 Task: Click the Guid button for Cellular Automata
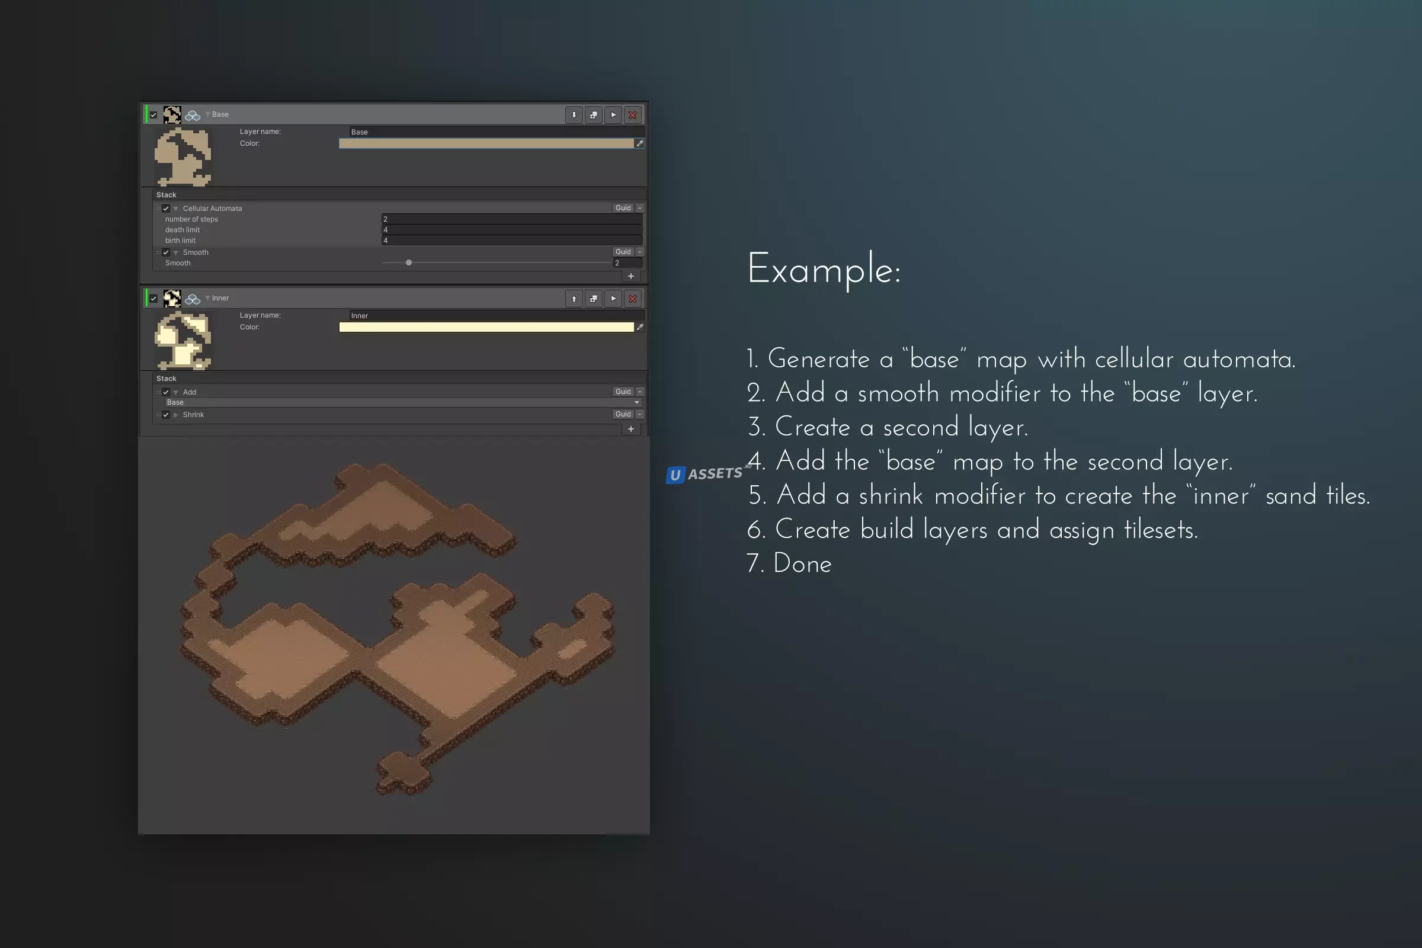pyautogui.click(x=623, y=208)
